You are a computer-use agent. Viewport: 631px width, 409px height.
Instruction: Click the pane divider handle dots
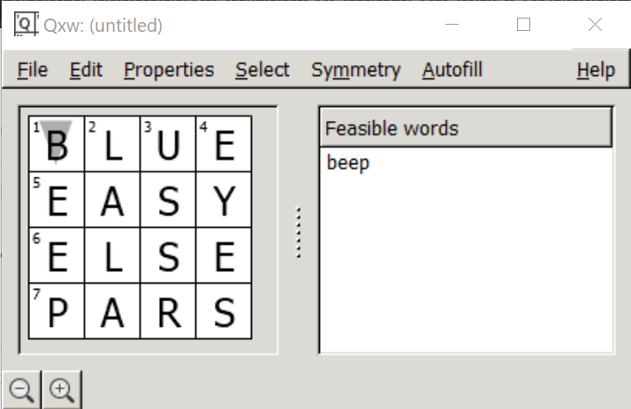click(298, 232)
